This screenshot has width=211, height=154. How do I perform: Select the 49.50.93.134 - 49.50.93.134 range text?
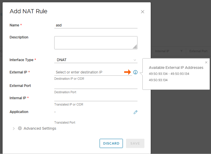pyautogui.click(x=169, y=74)
